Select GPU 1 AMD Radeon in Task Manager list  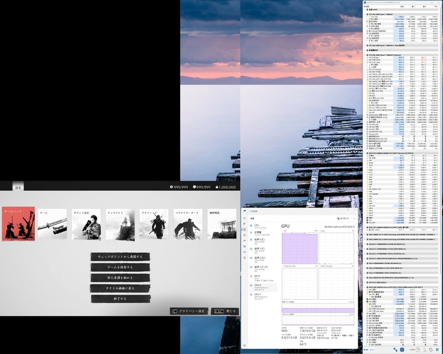pyautogui.click(x=264, y=296)
